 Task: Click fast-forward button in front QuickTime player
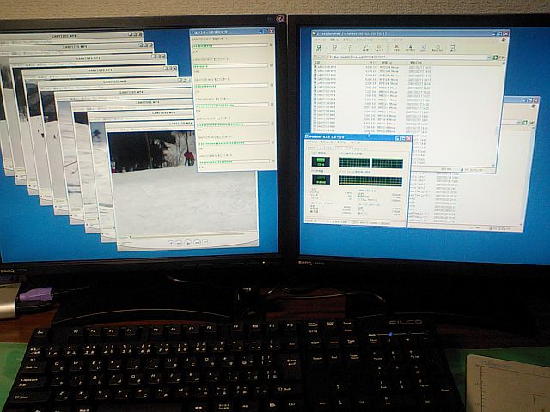[x=198, y=243]
